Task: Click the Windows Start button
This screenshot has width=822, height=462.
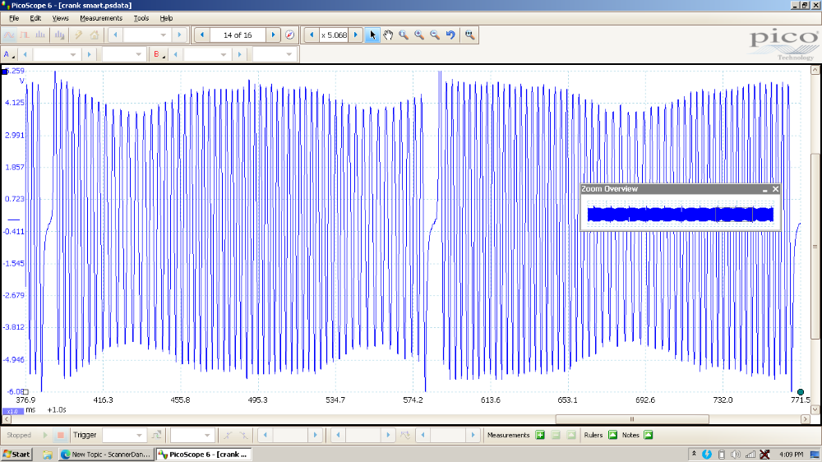Action: 16,454
